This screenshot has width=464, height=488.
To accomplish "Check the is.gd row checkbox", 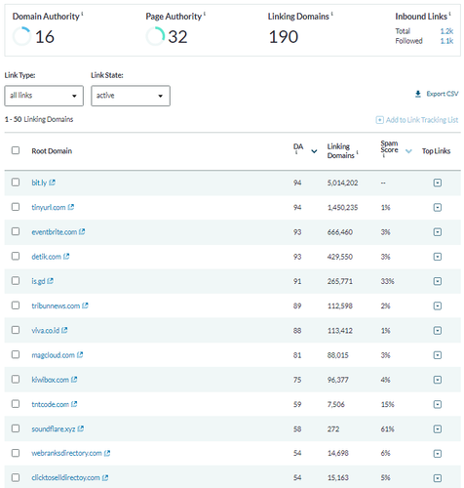I will click(x=16, y=280).
